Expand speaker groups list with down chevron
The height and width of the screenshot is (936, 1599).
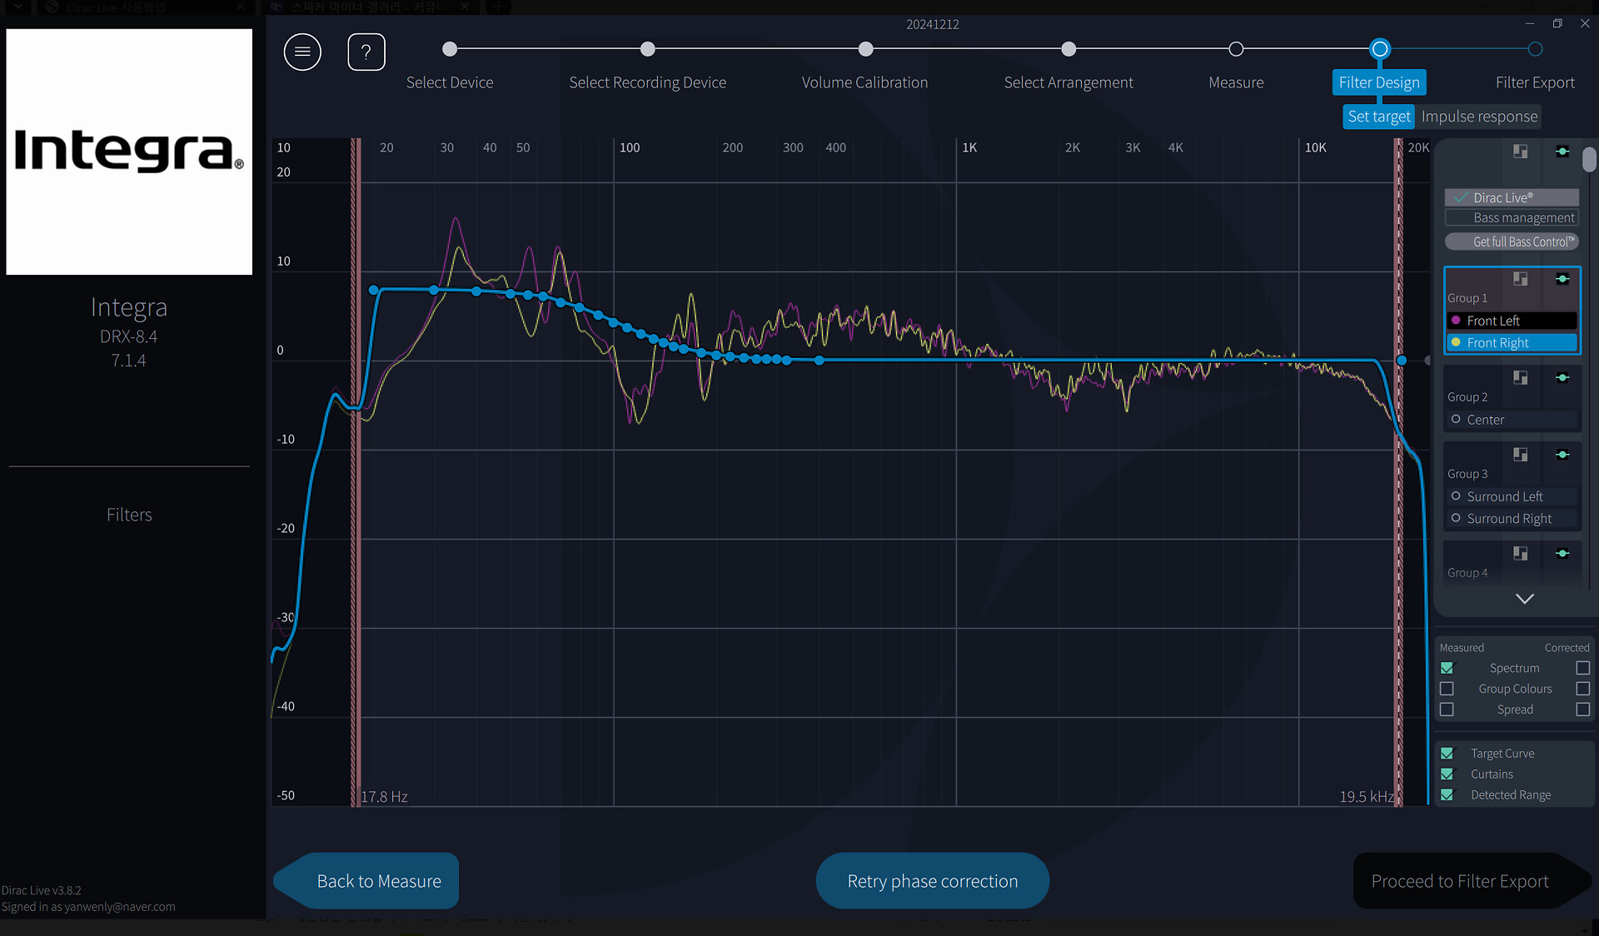pyautogui.click(x=1524, y=599)
